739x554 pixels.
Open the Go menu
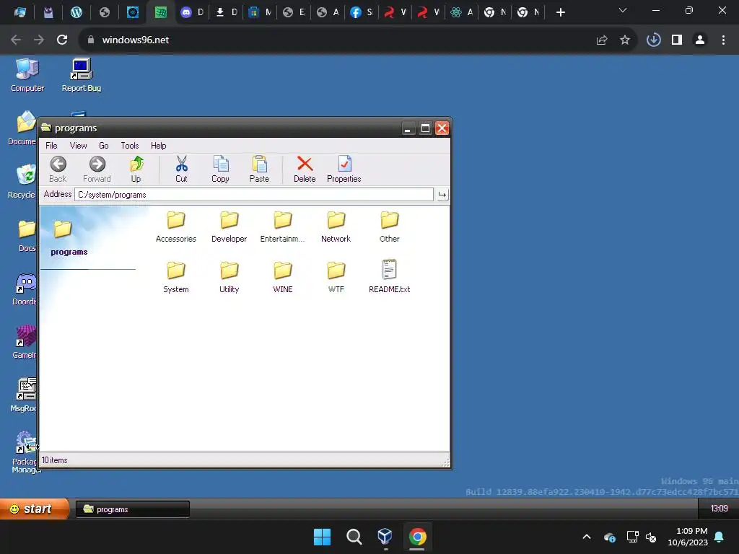(x=104, y=146)
